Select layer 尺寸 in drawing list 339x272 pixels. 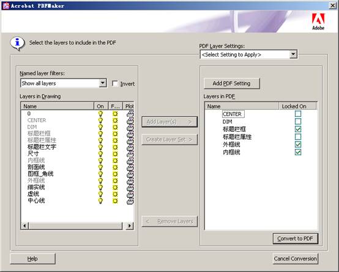click(x=33, y=154)
